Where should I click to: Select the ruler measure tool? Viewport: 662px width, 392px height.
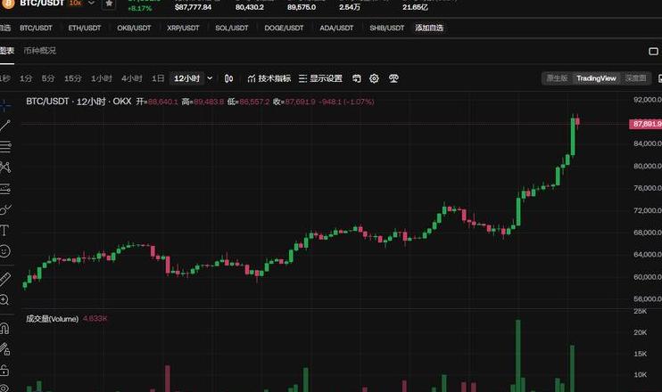point(5,279)
